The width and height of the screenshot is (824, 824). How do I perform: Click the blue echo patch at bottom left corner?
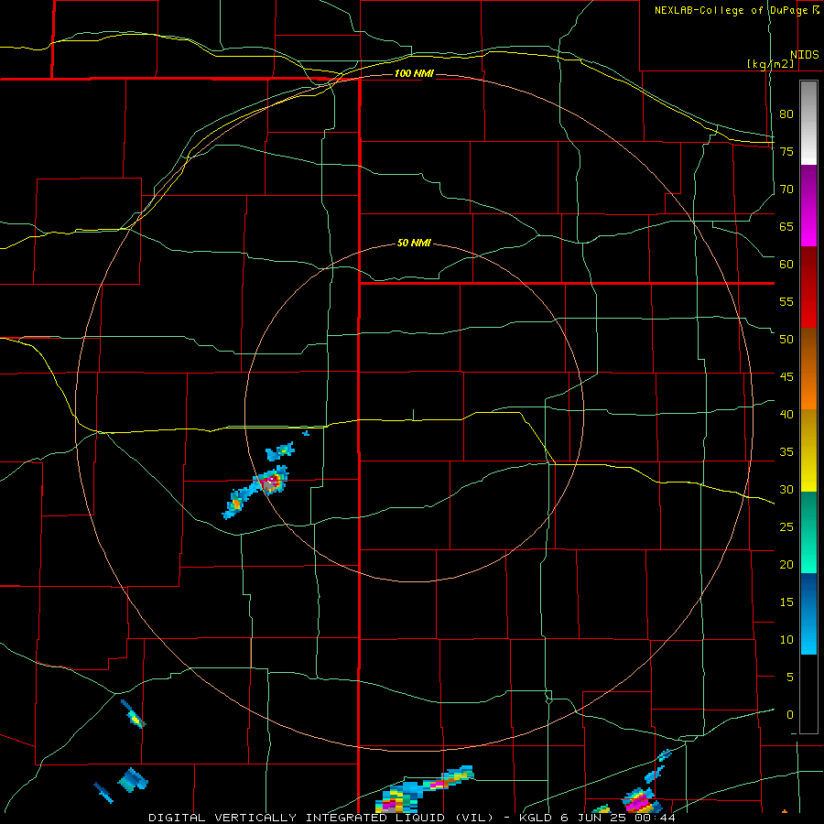pyautogui.click(x=133, y=780)
